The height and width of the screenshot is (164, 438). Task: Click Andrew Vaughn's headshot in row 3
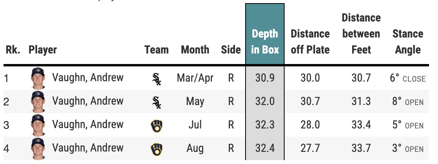pyautogui.click(x=38, y=125)
